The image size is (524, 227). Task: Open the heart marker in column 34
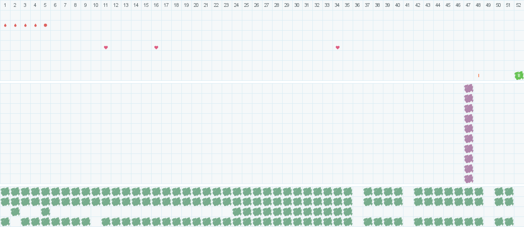(338, 48)
